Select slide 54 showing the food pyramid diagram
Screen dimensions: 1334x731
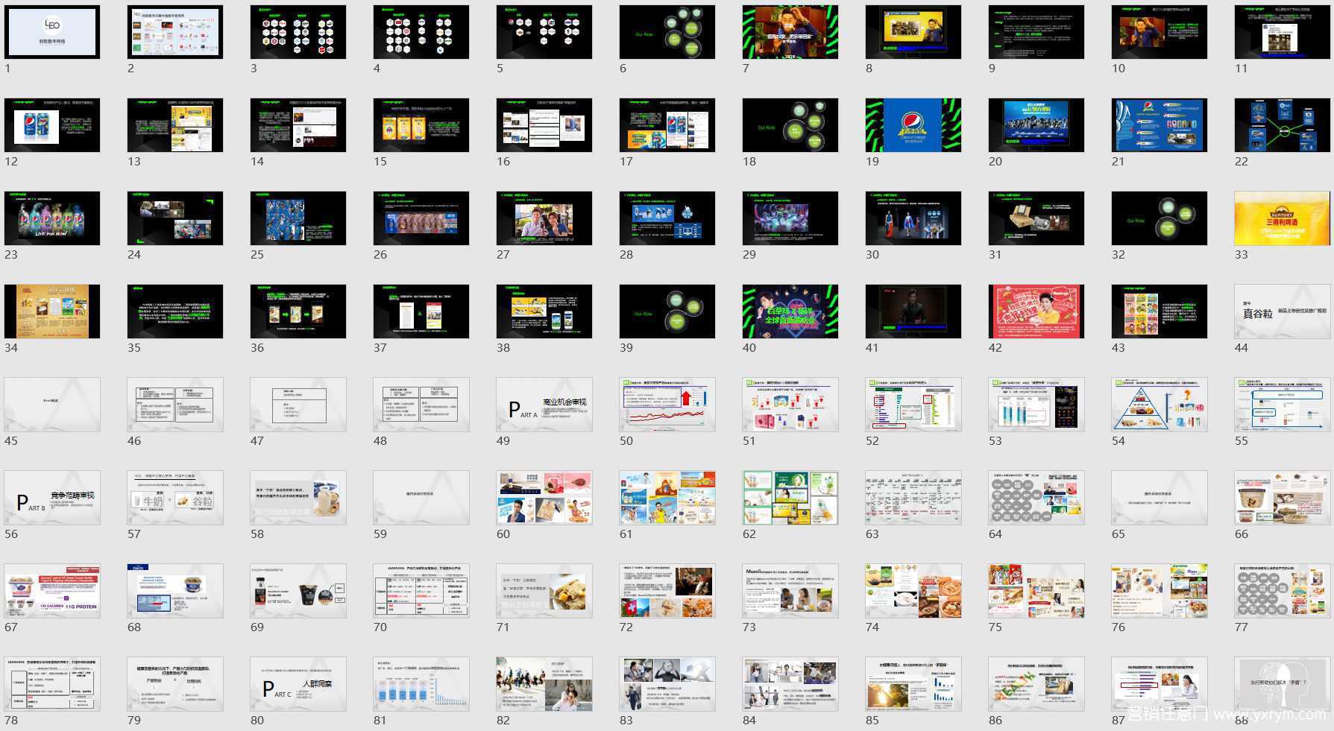[x=1160, y=405]
